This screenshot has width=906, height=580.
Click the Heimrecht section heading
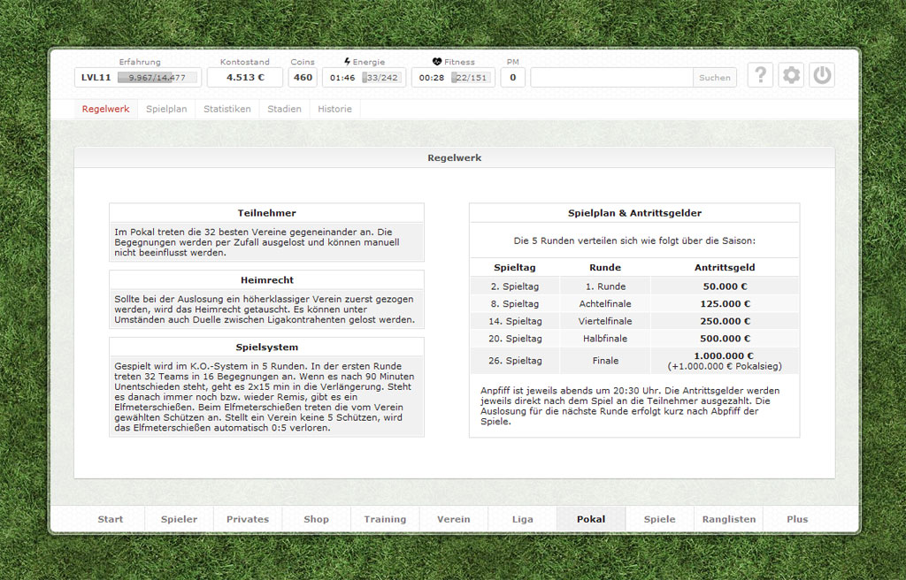click(x=267, y=279)
